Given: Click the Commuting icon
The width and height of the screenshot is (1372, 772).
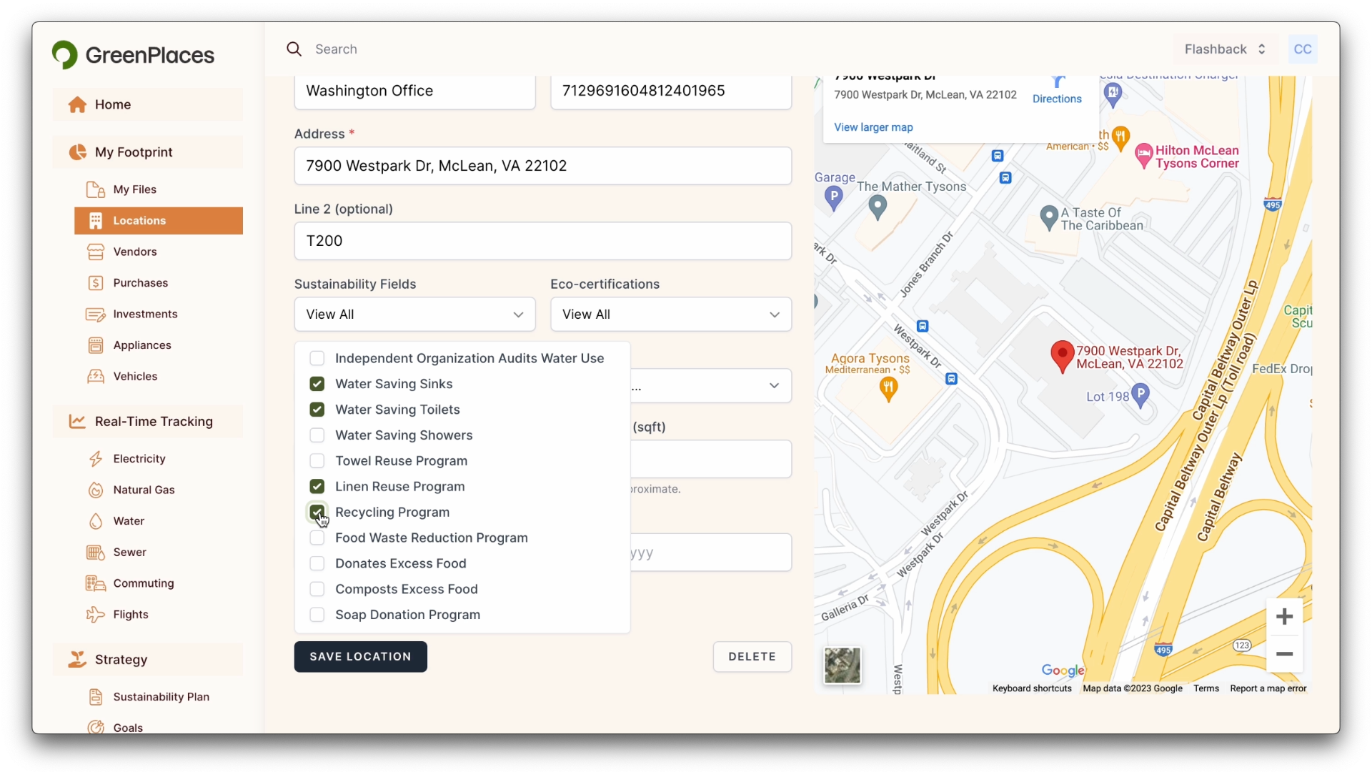Looking at the screenshot, I should tap(96, 583).
